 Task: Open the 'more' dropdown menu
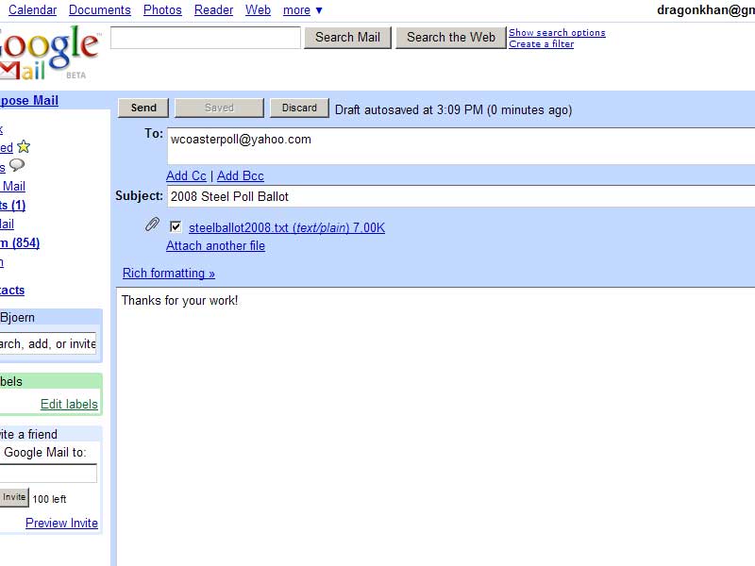302,10
